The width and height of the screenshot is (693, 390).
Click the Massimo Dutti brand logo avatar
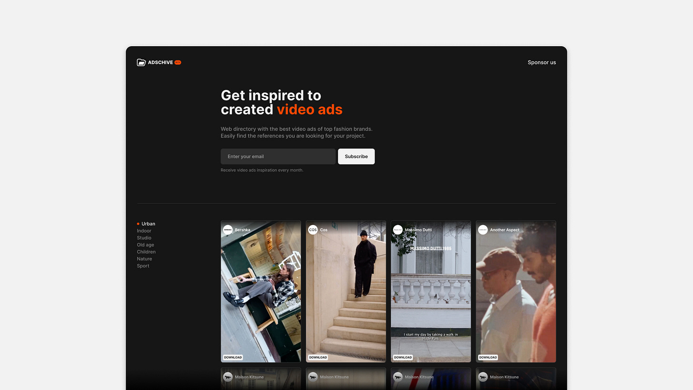click(398, 230)
